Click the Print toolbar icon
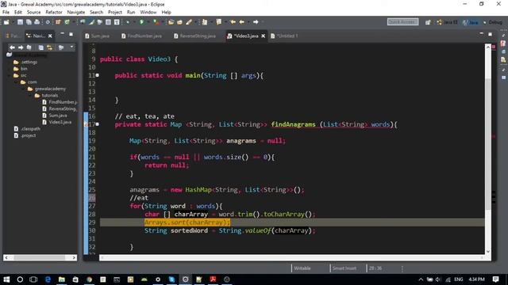508x285 pixels. (x=37, y=22)
